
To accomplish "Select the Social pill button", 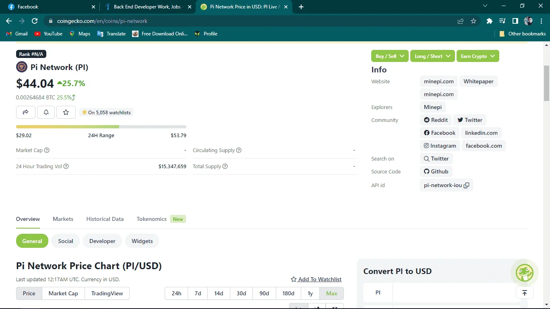I will [66, 241].
